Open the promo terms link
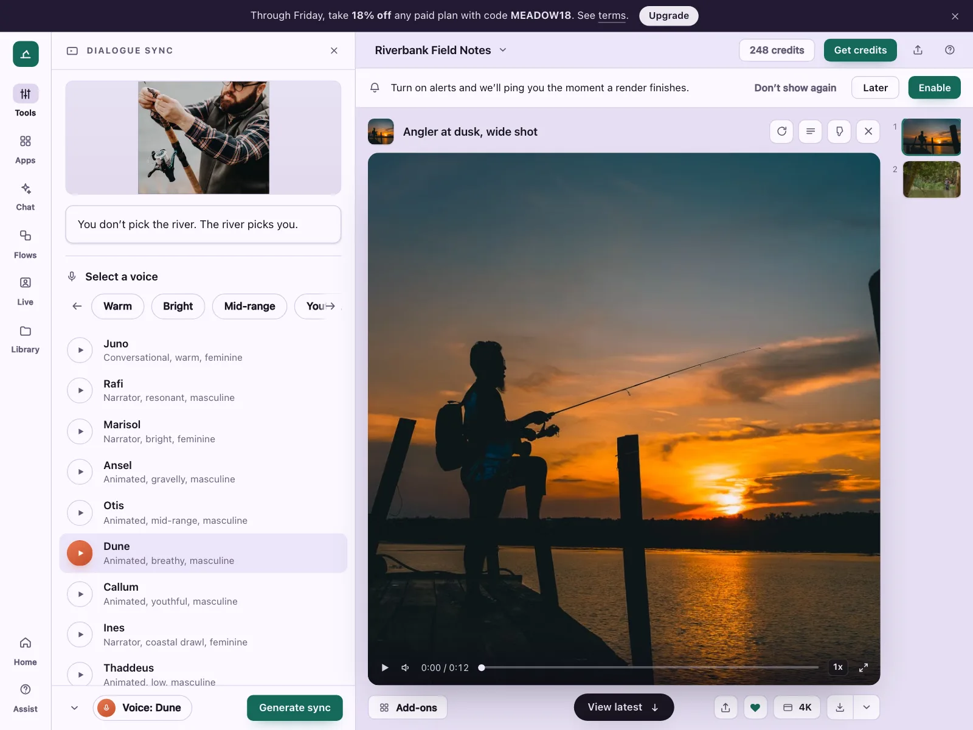The width and height of the screenshot is (973, 730). point(612,16)
